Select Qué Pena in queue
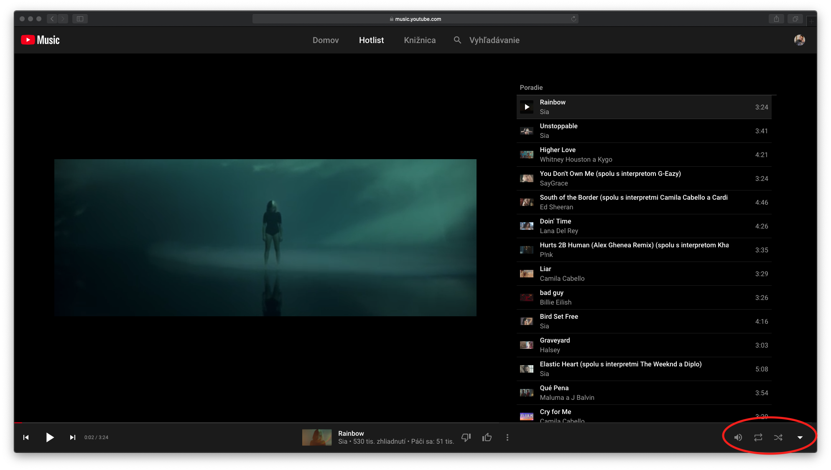Screen dimensions: 831x470 click(x=644, y=393)
